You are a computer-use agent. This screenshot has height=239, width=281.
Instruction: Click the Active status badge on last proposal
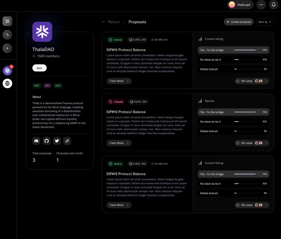point(115,164)
